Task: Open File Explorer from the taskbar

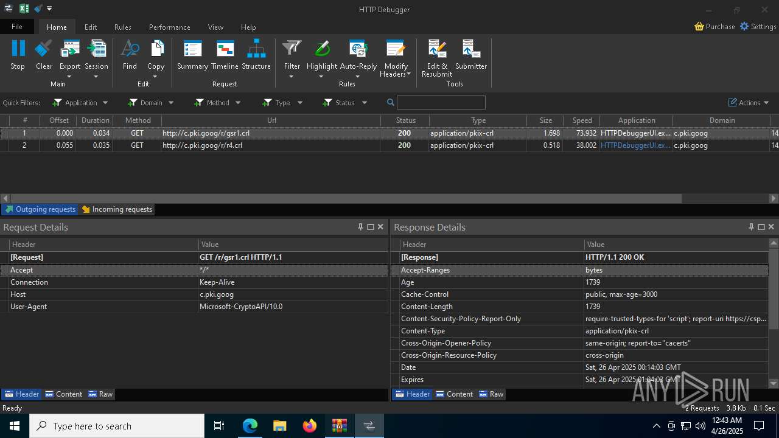Action: [x=279, y=426]
